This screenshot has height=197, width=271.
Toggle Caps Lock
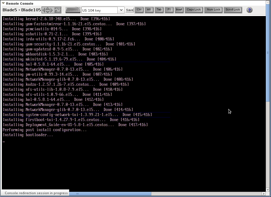pyautogui.click(x=194, y=10)
